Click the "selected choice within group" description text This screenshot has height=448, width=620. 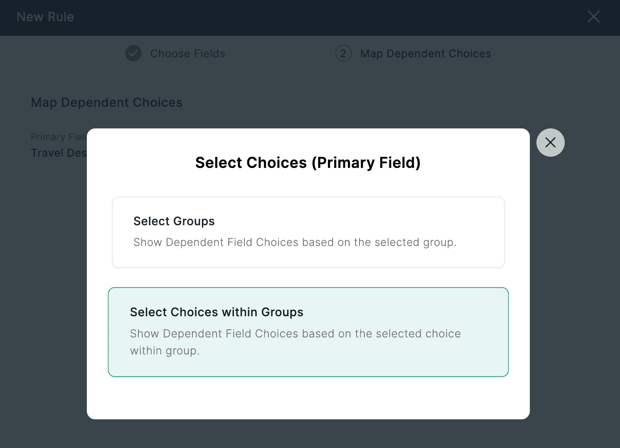click(295, 342)
